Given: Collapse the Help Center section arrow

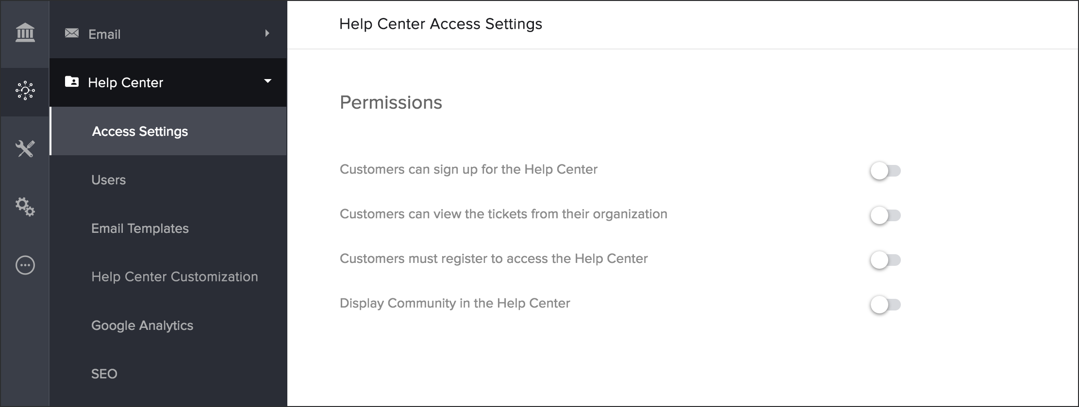Looking at the screenshot, I should point(267,81).
